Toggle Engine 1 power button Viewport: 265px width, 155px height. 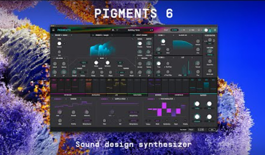tap(53, 35)
